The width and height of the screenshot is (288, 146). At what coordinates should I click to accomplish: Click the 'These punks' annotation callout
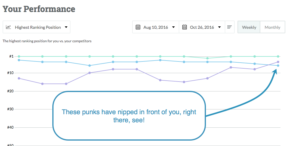[x=129, y=115]
